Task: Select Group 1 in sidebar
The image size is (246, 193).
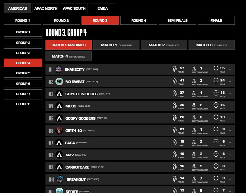Action: pyautogui.click(x=23, y=32)
